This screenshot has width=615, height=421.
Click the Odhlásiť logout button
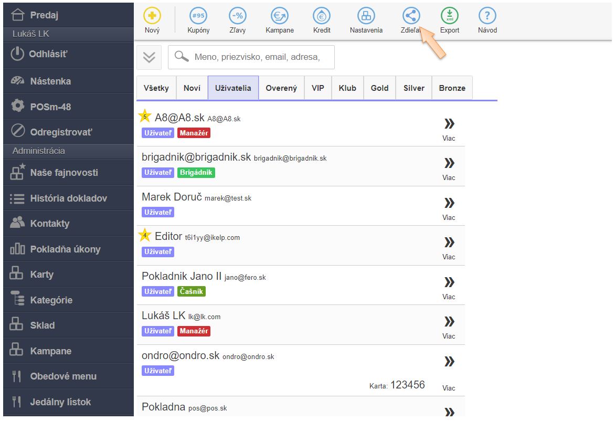[48, 54]
